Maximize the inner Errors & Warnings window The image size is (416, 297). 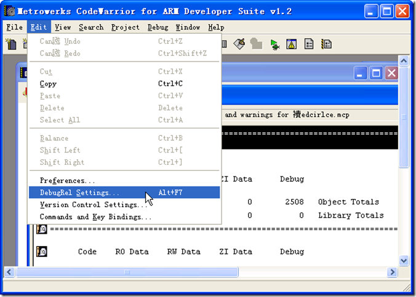coord(376,73)
